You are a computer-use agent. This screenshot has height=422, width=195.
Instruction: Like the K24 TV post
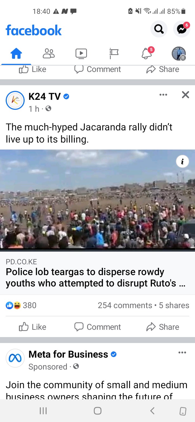pos(32,327)
